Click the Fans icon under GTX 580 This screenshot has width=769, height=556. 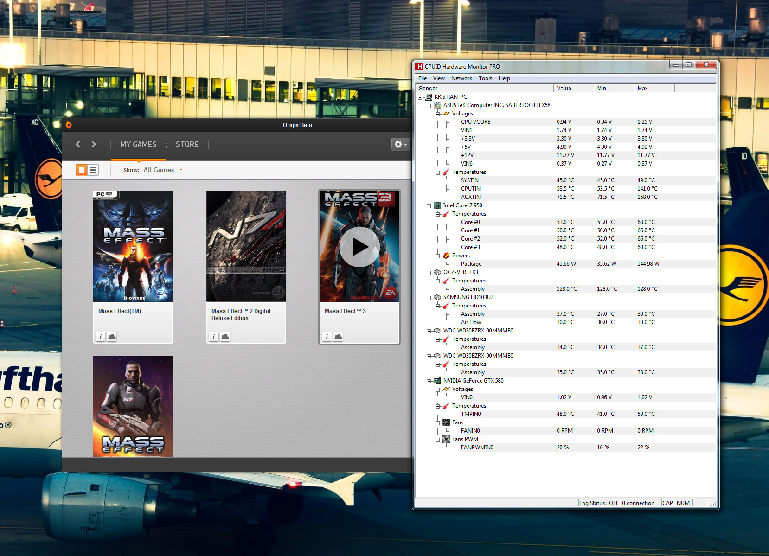(446, 422)
